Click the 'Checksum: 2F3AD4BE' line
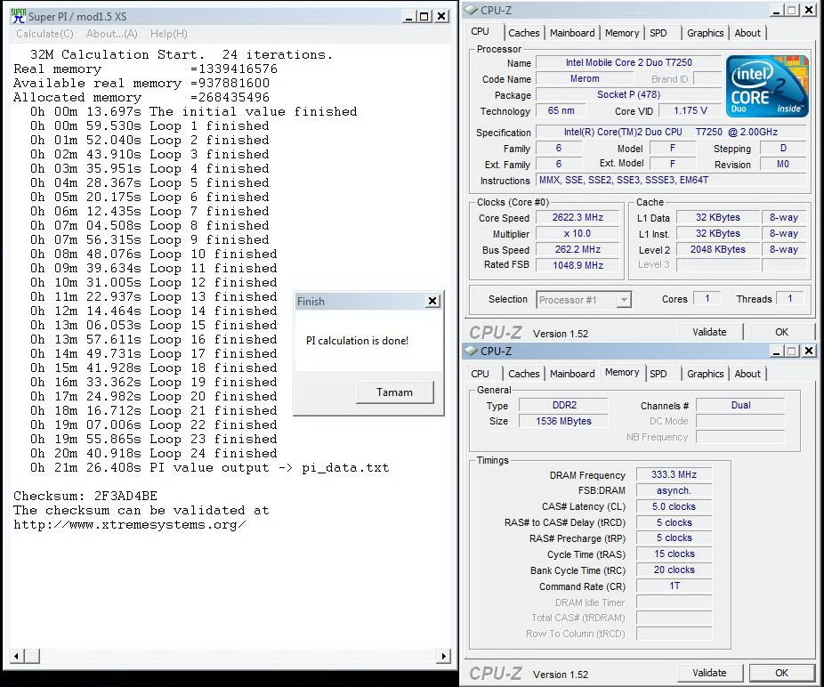The height and width of the screenshot is (687, 824). coord(85,496)
